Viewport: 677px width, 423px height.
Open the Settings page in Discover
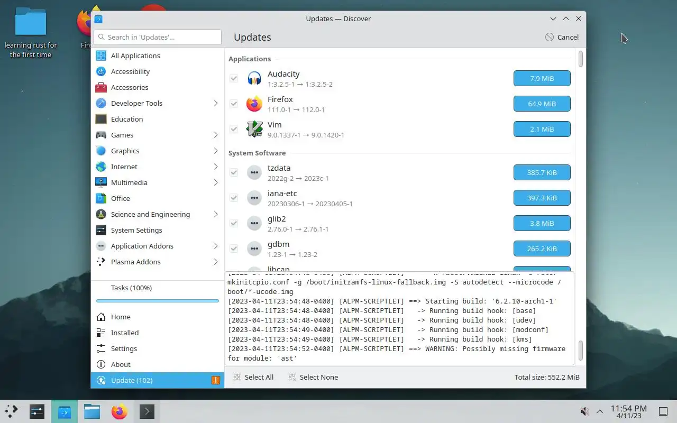(x=158, y=348)
